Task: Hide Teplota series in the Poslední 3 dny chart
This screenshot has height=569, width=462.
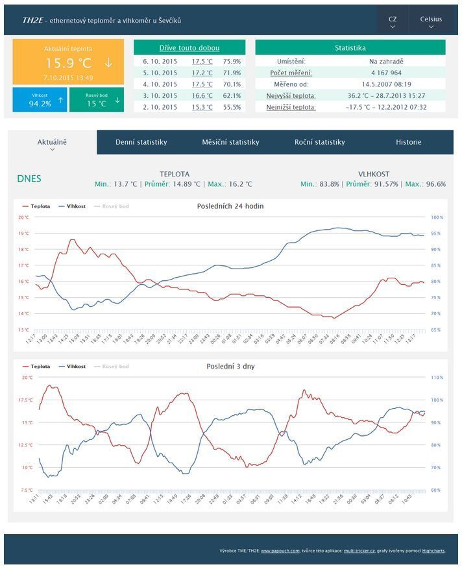Action: [36, 367]
